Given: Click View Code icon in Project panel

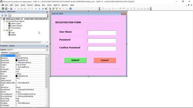Looking at the screenshot, I should (x=2, y=15).
